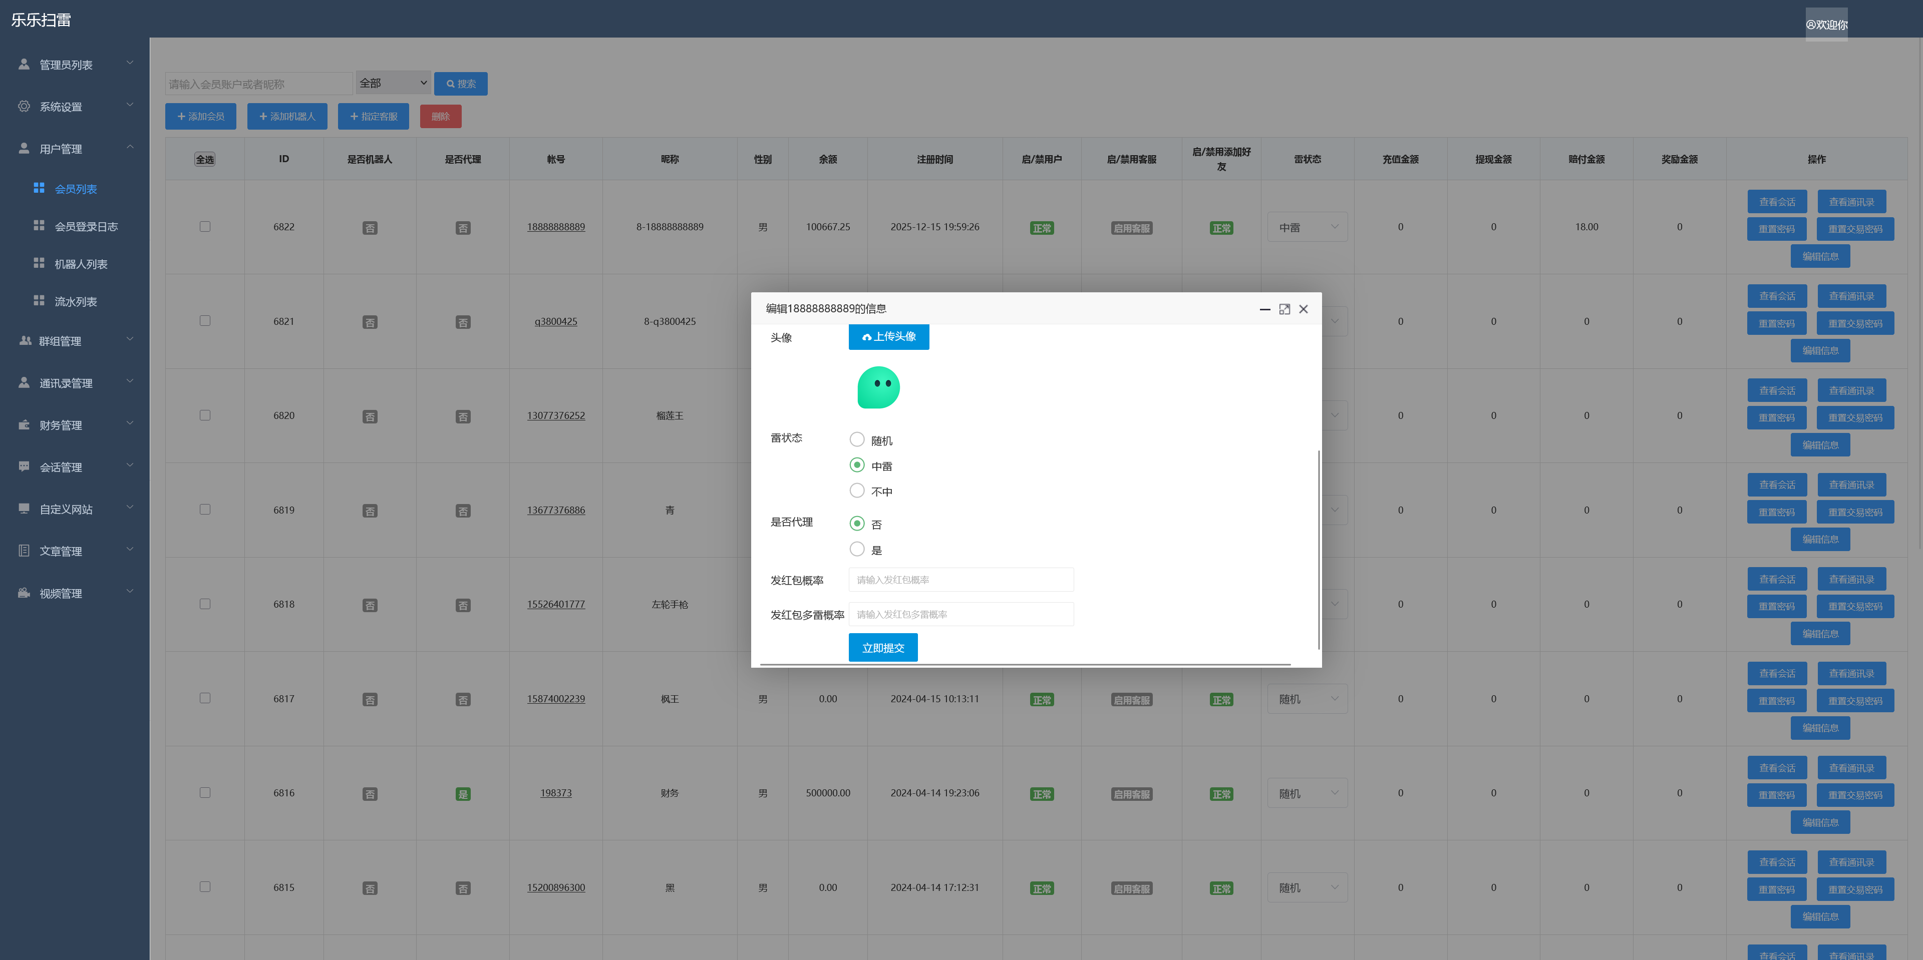1923x960 pixels.
Task: Click the robot list grid icon
Action: point(39,263)
